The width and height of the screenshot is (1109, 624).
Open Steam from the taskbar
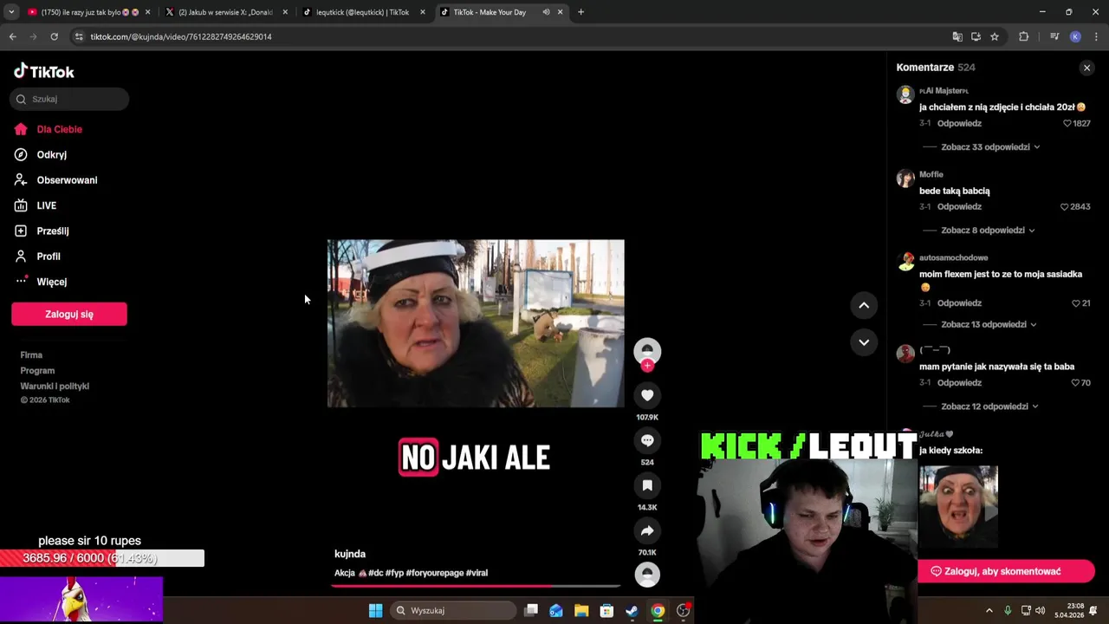(x=632, y=611)
